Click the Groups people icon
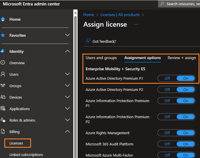Screen dimensions: 200x158 point(3,85)
